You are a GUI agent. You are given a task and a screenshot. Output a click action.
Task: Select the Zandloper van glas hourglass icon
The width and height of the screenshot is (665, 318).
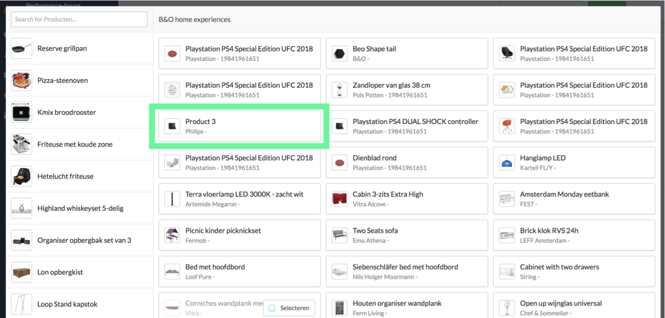[339, 90]
